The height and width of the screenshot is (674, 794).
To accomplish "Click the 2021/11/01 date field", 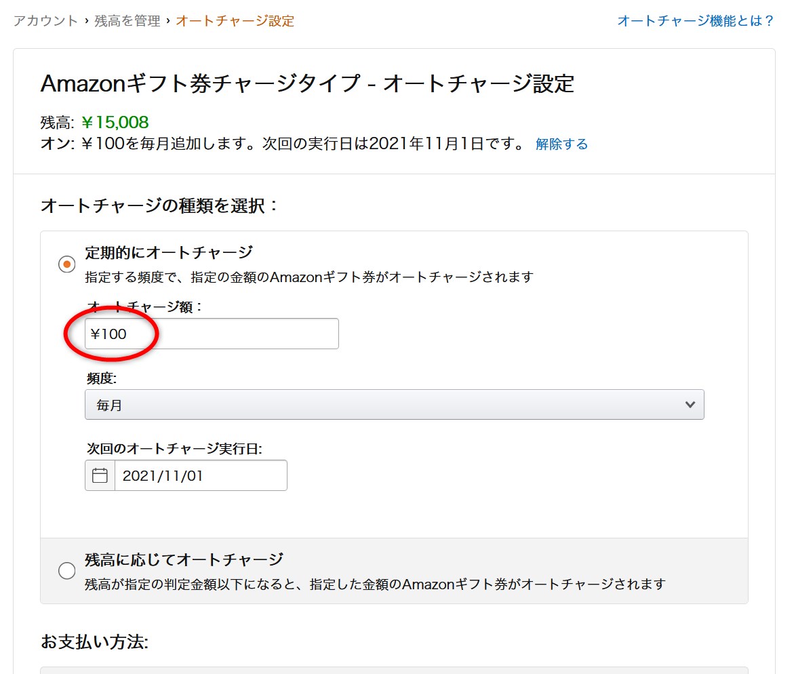I will pos(201,475).
